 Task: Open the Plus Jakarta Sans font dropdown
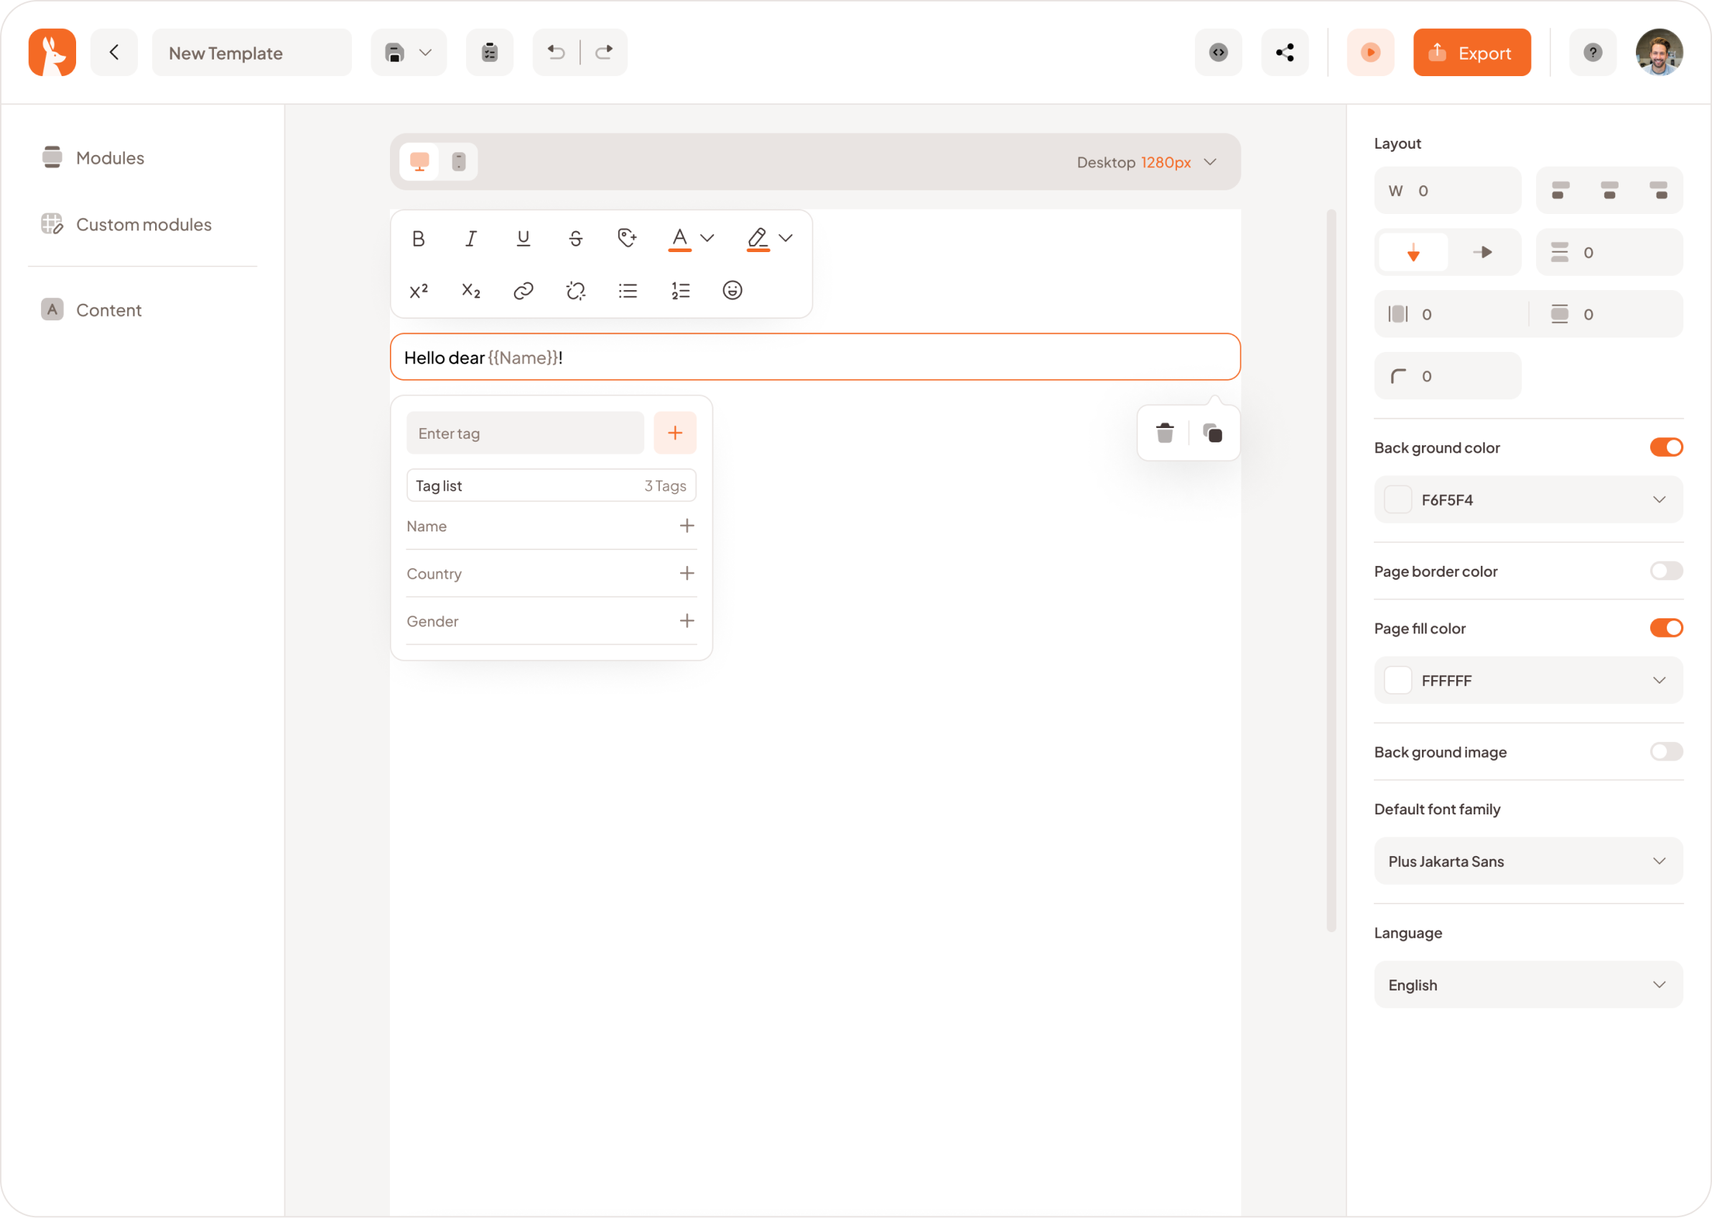(1528, 861)
